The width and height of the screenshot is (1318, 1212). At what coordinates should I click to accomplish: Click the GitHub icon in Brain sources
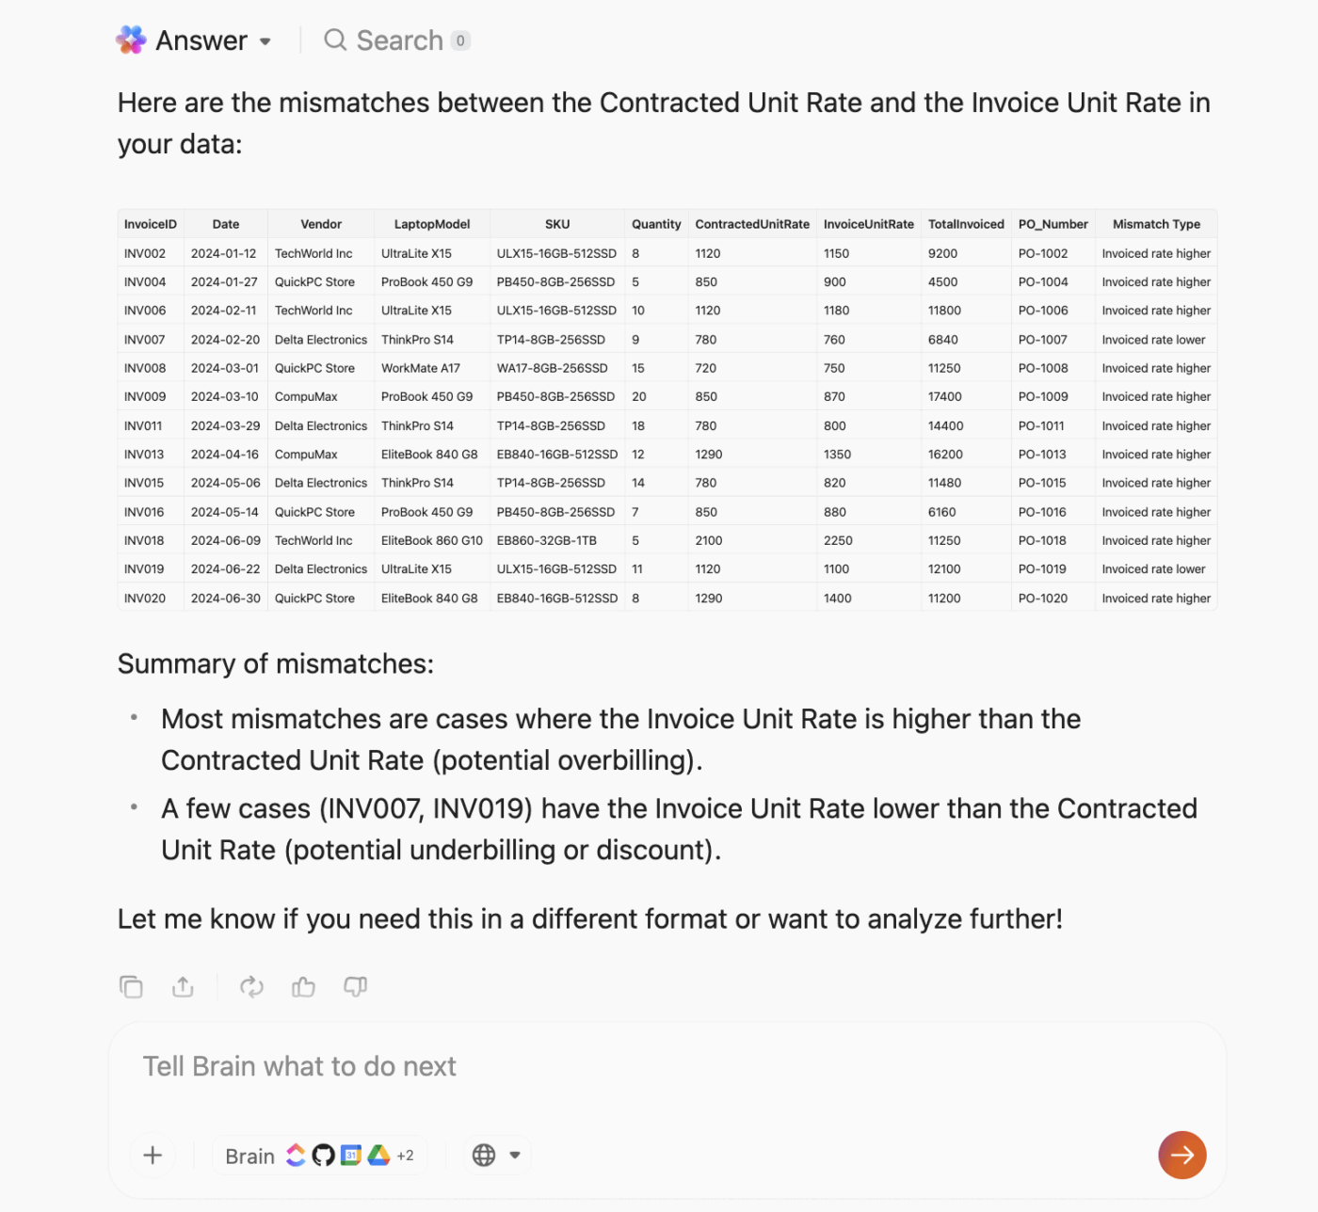coord(323,1155)
